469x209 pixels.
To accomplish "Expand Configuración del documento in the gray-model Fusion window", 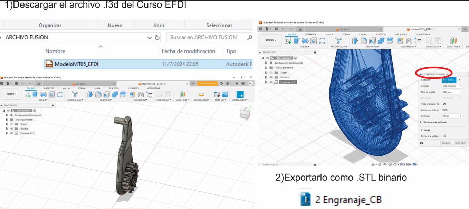I will pos(7,115).
